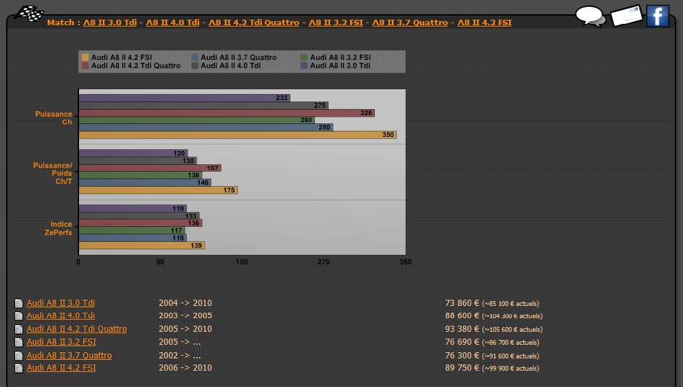Open list link Audi A8 II 4.2 FSI
The image size is (683, 387).
[x=61, y=368]
